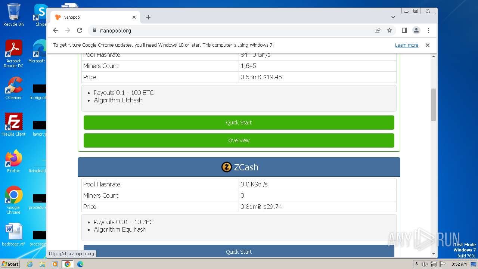Click Chrome taskbar icon
The height and width of the screenshot is (269, 478).
coord(68,264)
